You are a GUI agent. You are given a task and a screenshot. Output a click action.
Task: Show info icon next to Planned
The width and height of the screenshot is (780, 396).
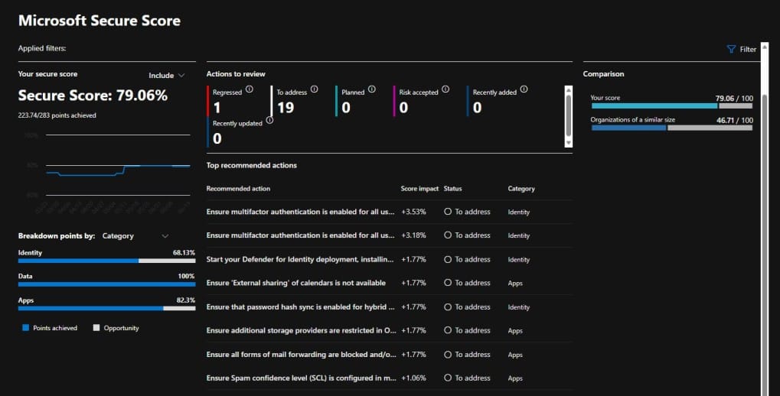click(x=371, y=89)
